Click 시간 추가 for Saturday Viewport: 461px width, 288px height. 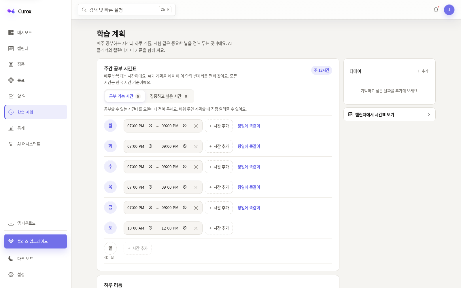pos(219,228)
